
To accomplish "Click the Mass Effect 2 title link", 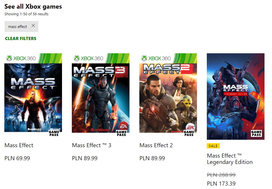I will pyautogui.click(x=156, y=145).
